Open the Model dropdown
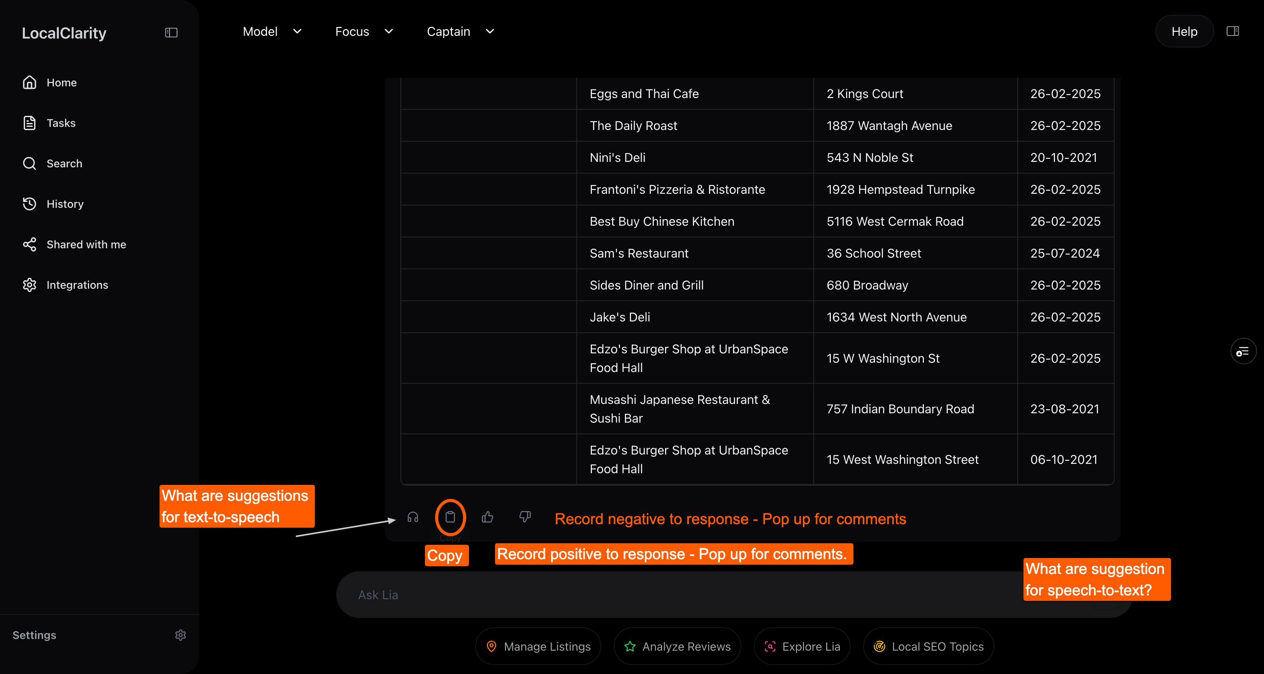Viewport: 1264px width, 674px height. click(272, 32)
